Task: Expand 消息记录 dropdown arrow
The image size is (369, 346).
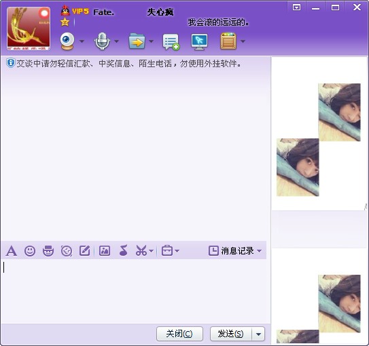Action: pos(259,251)
